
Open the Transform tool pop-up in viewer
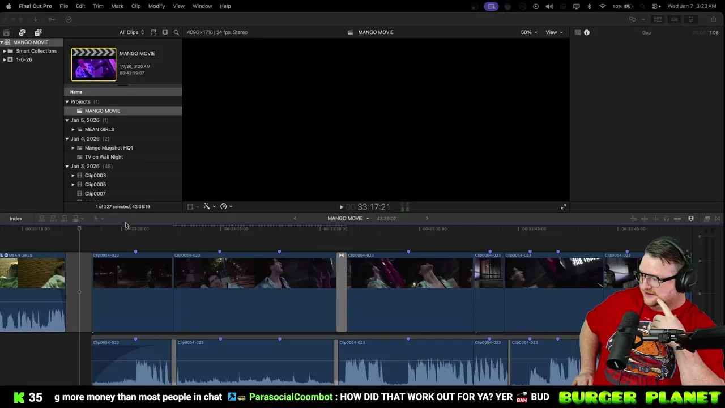(x=193, y=207)
